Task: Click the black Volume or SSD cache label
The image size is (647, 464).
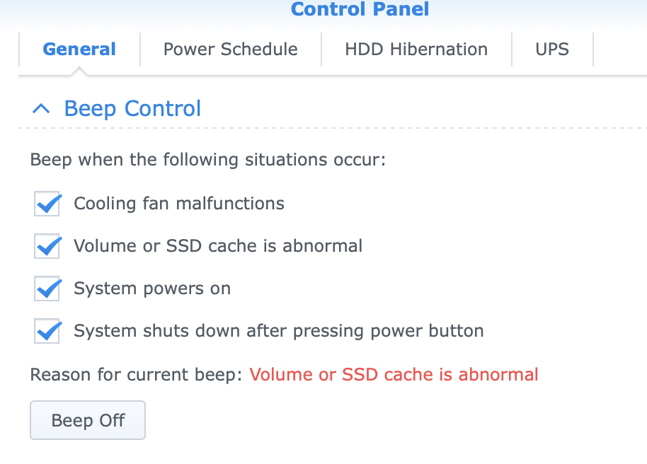Action: 218,246
